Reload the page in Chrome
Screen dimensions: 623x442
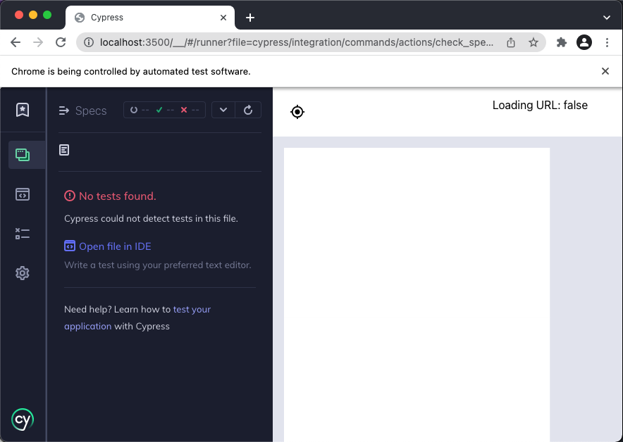(61, 42)
